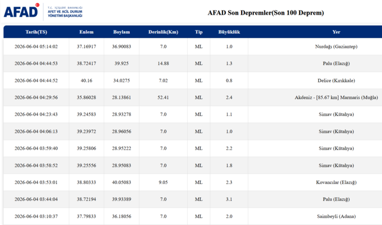Click the page title AFAD Son Depremler
This screenshot has width=382, height=225.
point(266,13)
